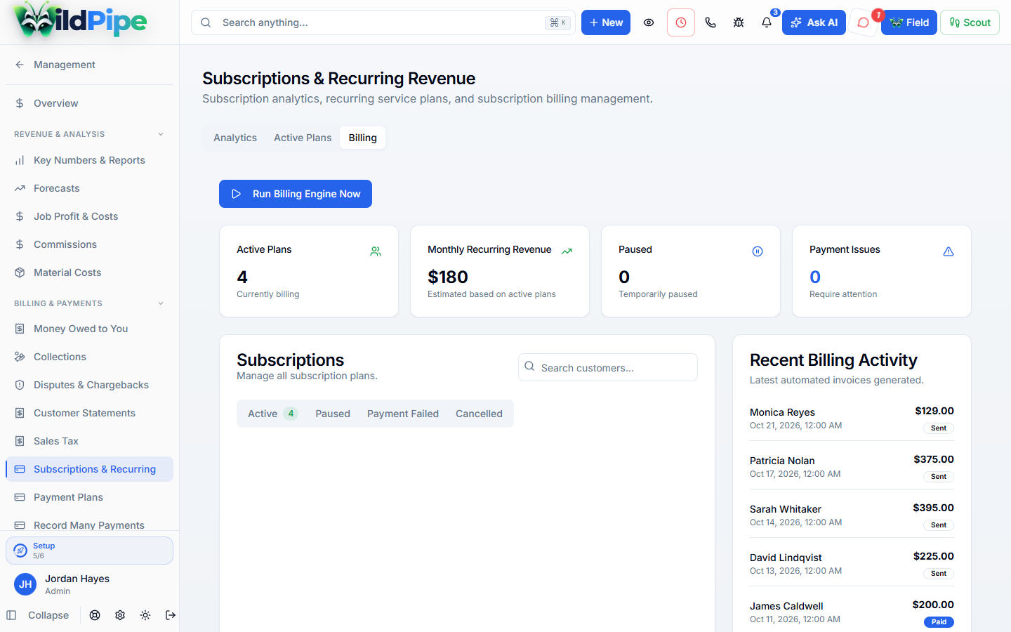Viewport: 1011px width, 632px height.
Task: Collapse the Revenue & Analysis section
Action: point(89,134)
